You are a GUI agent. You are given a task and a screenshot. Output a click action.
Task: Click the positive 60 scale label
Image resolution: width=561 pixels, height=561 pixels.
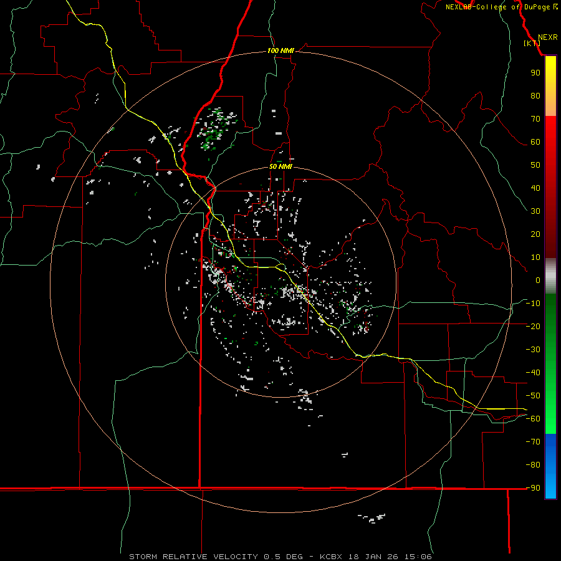click(535, 142)
